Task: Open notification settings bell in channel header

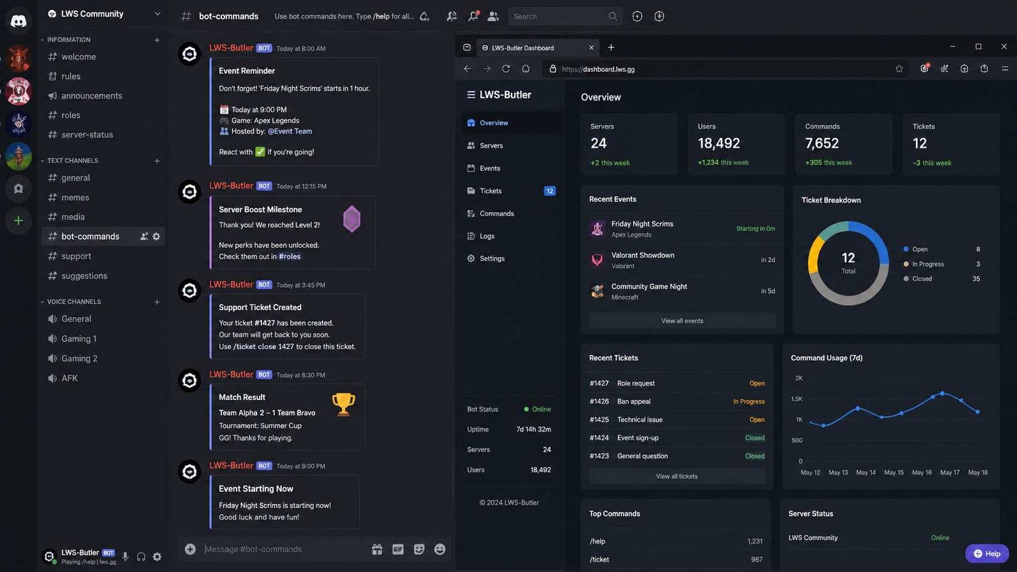Action: tap(425, 16)
